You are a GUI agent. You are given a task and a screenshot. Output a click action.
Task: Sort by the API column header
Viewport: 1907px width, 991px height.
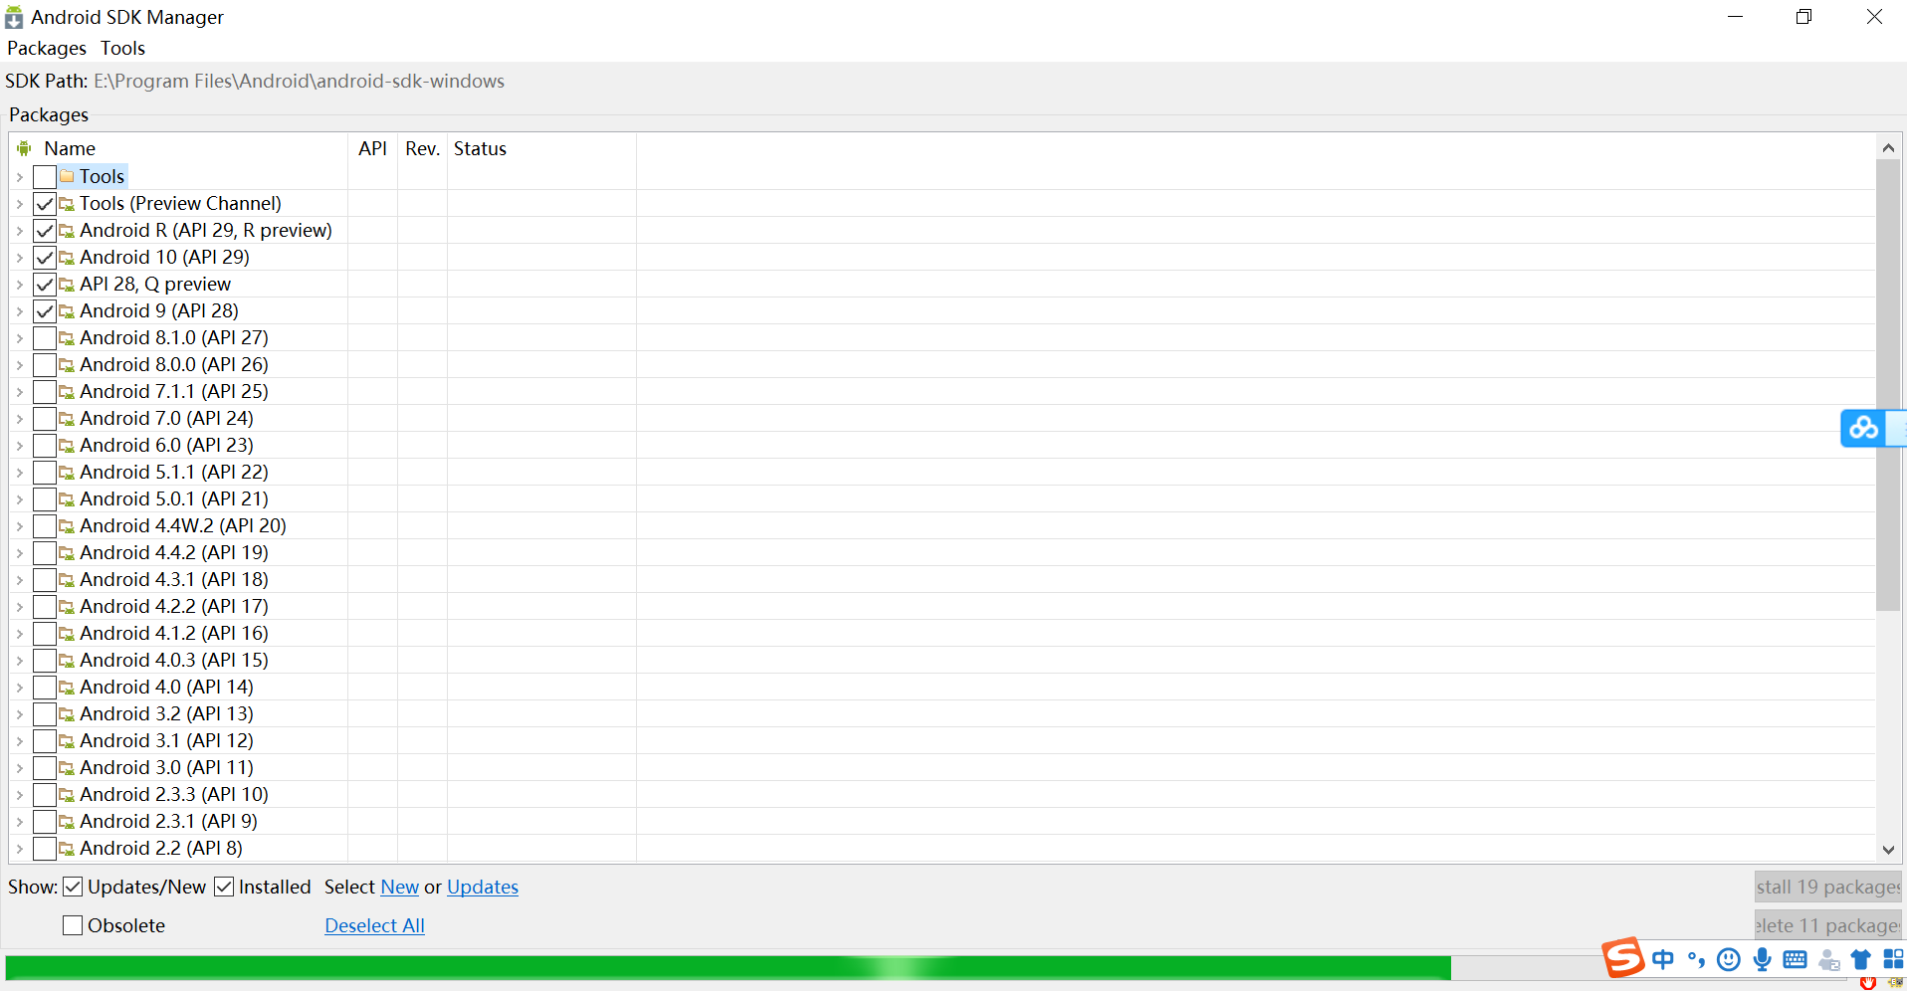pyautogui.click(x=373, y=148)
